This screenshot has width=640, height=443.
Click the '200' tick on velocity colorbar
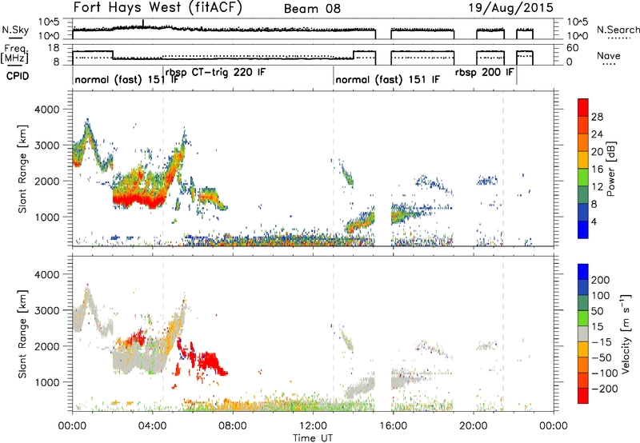600,280
